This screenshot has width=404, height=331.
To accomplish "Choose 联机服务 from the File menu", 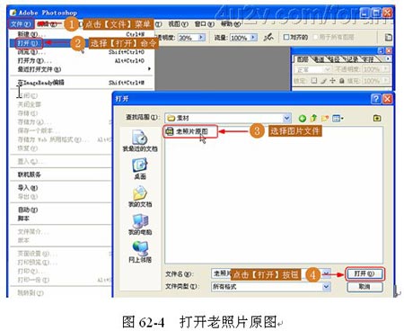I will pyautogui.click(x=61, y=174).
